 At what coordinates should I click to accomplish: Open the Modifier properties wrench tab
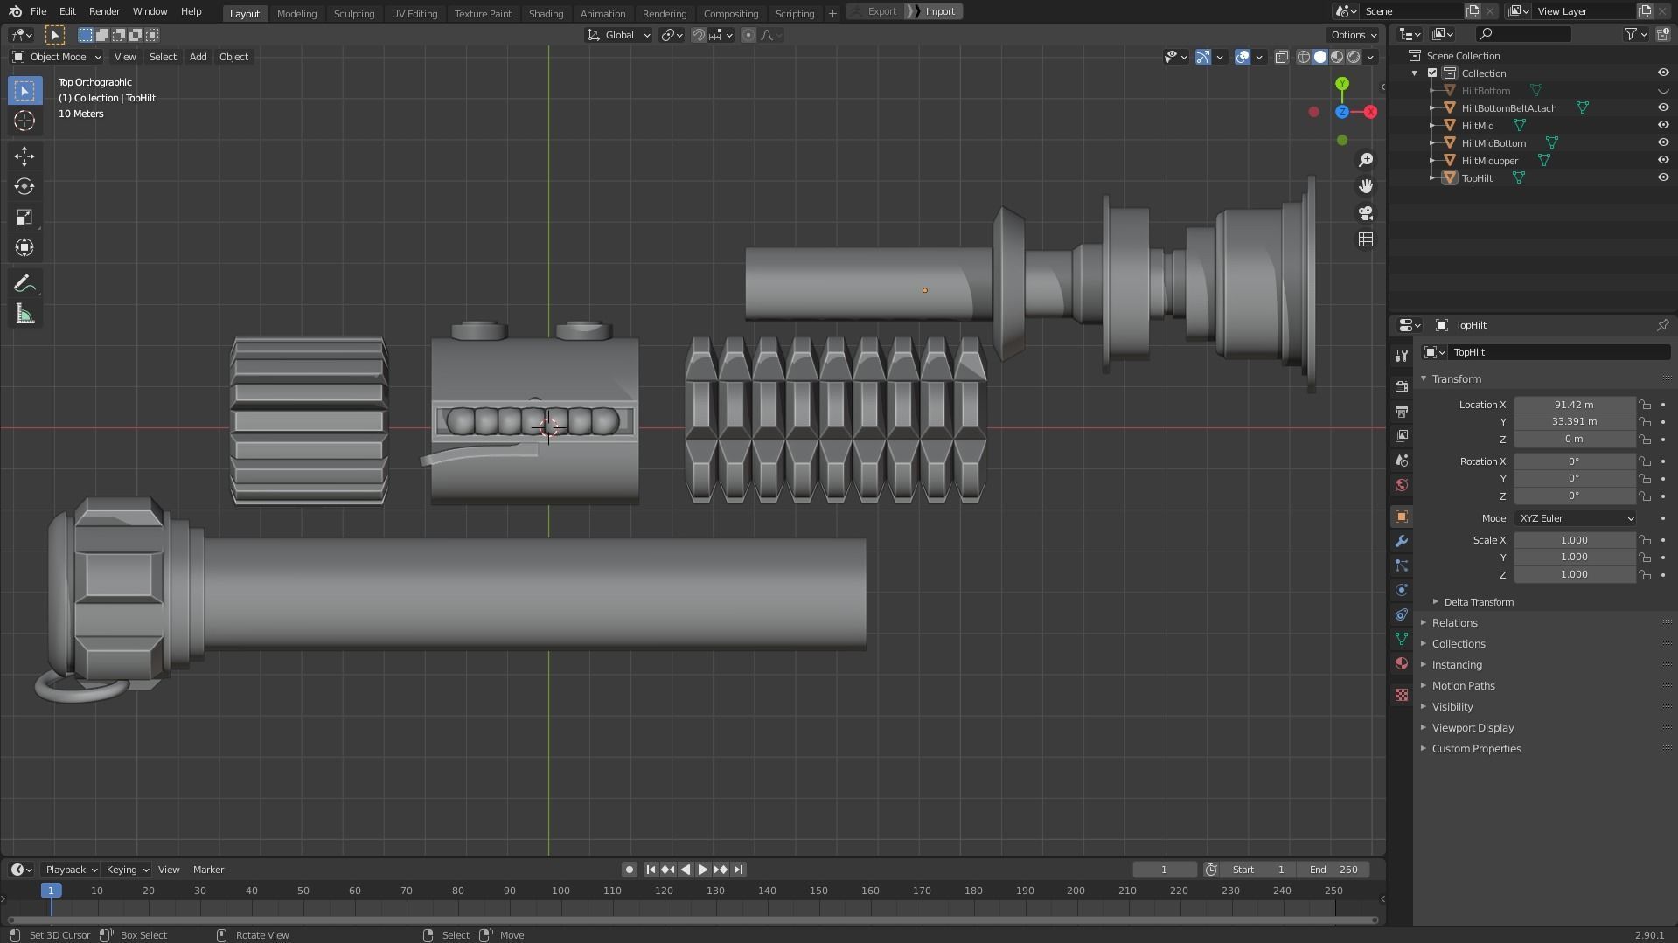pyautogui.click(x=1402, y=541)
